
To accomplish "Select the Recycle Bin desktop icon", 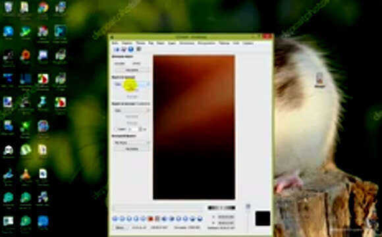I will click(x=8, y=7).
